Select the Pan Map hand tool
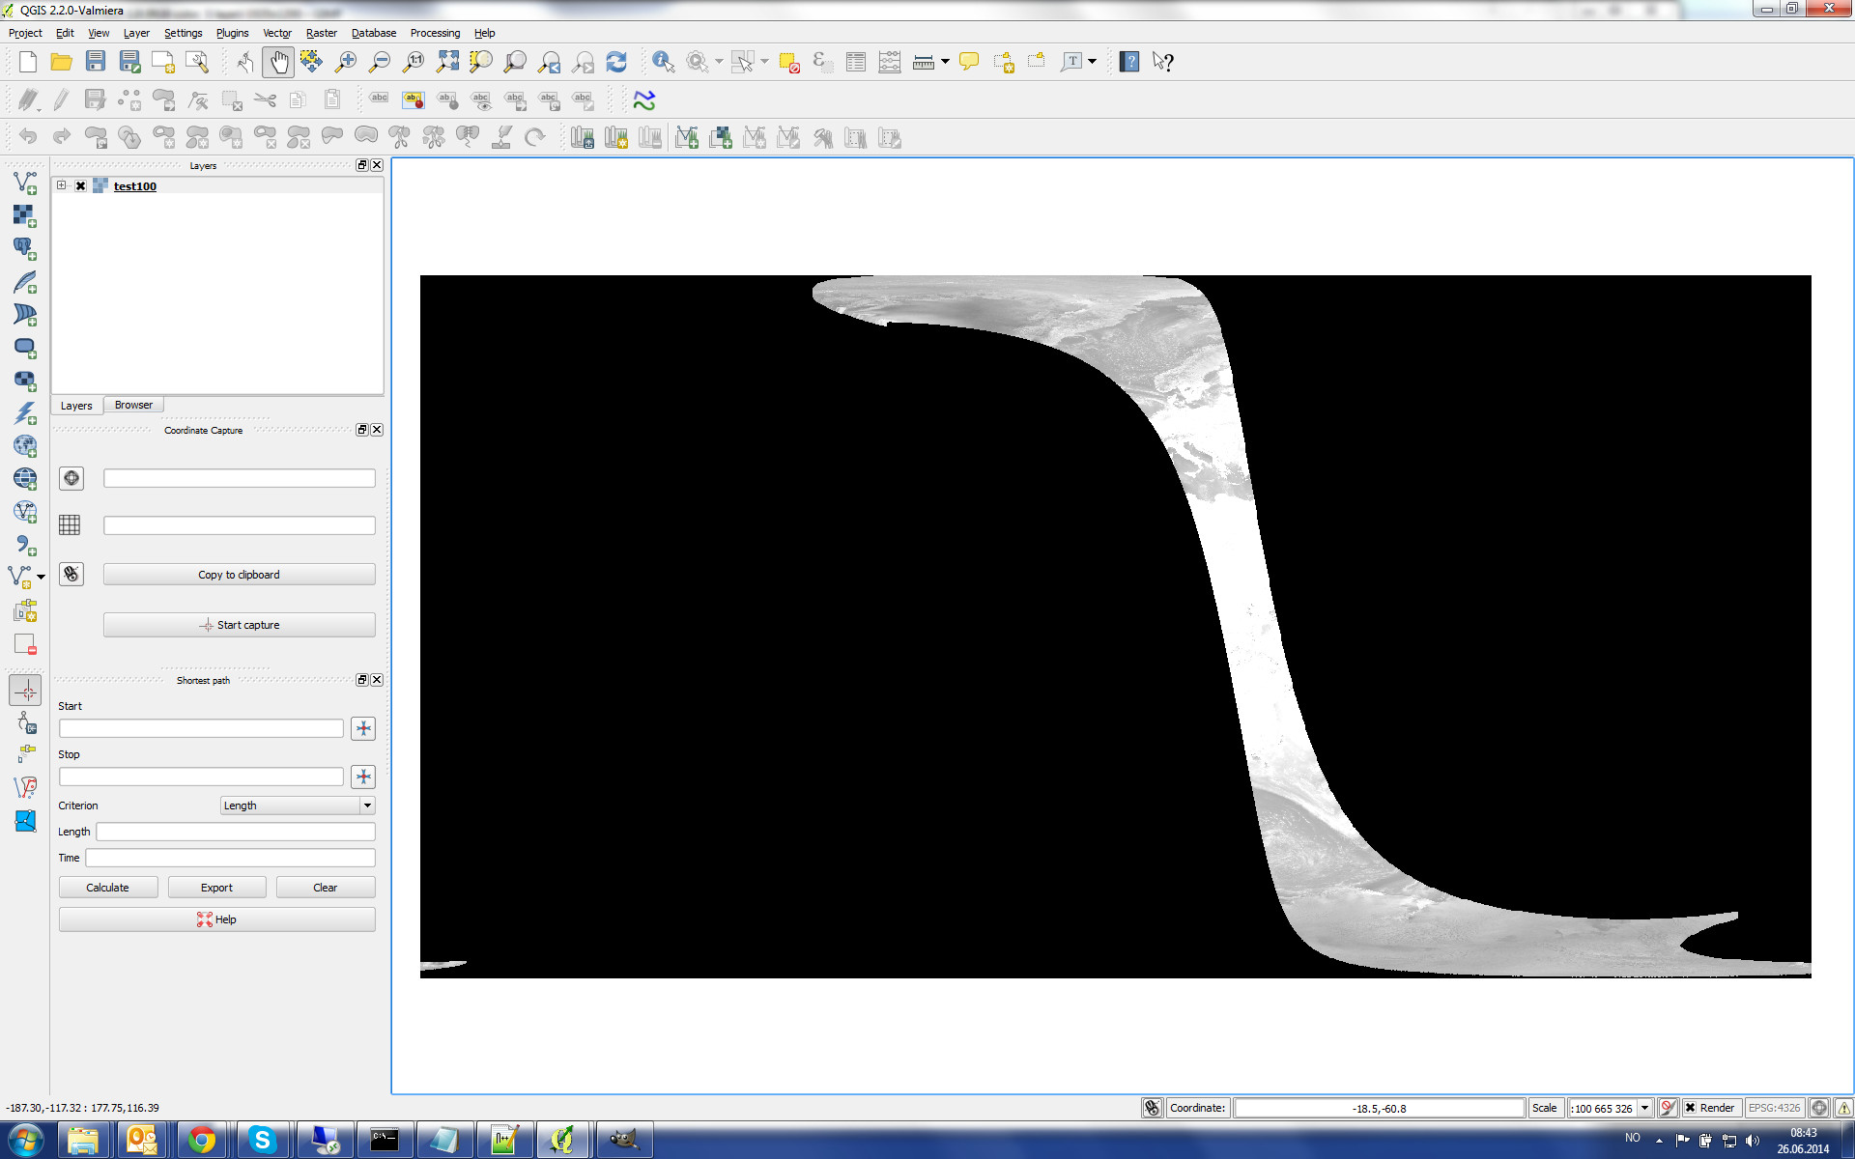 pos(278,63)
